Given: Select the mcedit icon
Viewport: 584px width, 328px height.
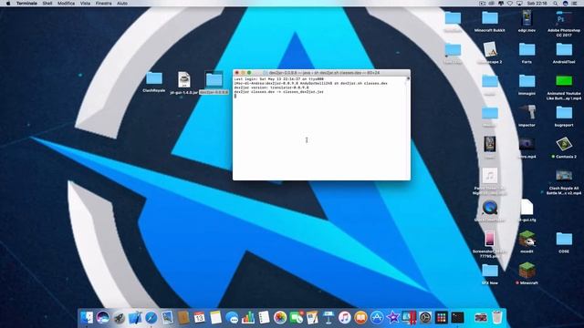Looking at the screenshot, I should 527,241.
